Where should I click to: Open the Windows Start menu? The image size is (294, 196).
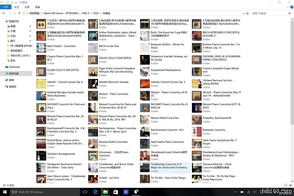(4, 192)
